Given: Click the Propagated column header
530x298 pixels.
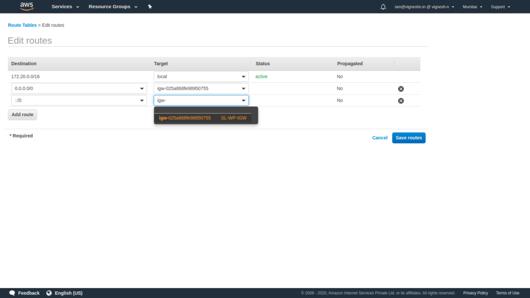Looking at the screenshot, I should [x=350, y=64].
